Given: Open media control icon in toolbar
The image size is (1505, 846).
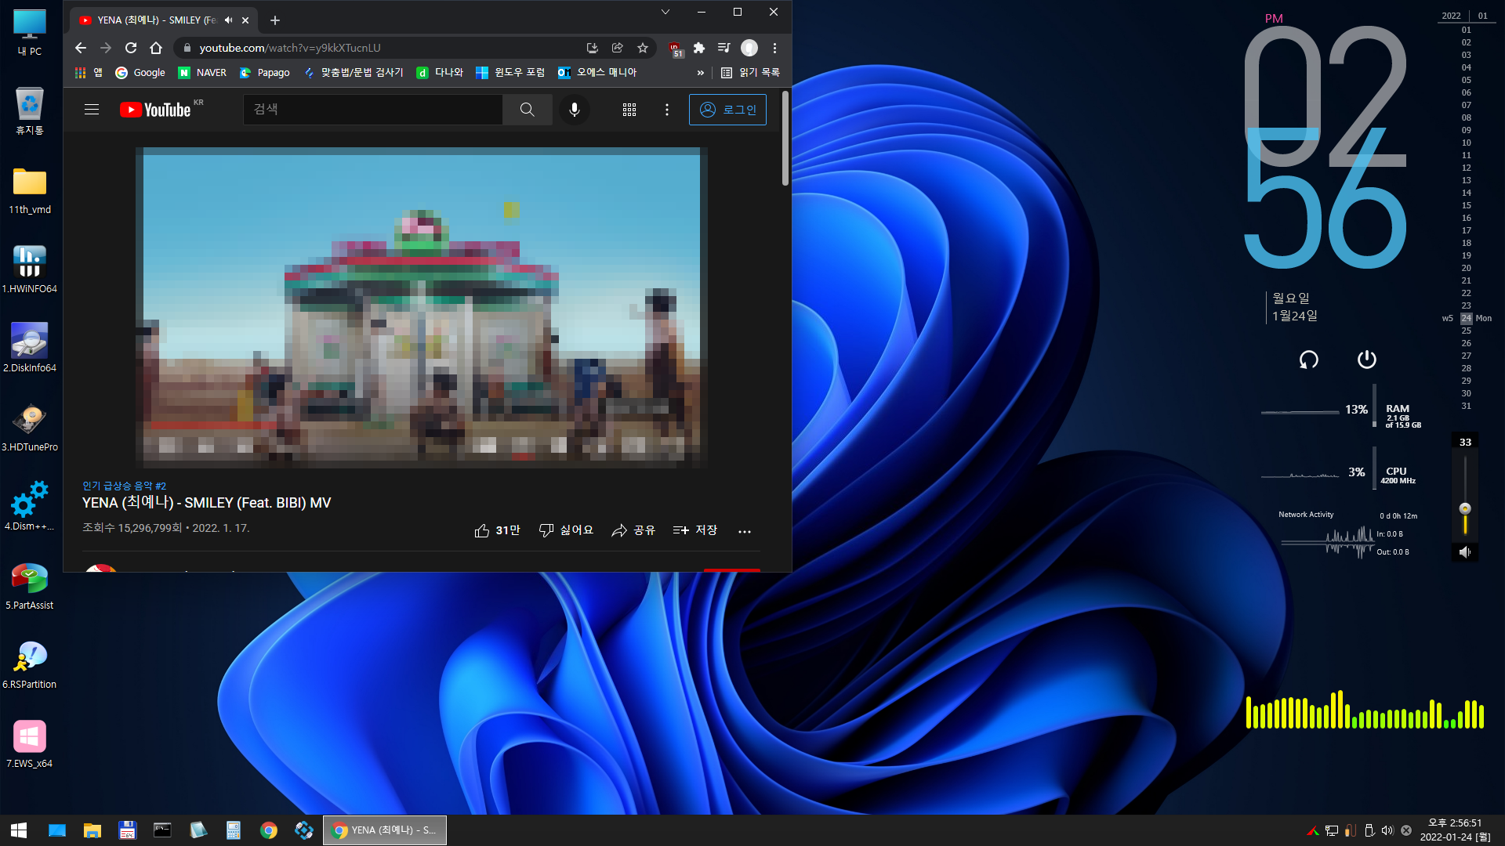Looking at the screenshot, I should (x=723, y=48).
